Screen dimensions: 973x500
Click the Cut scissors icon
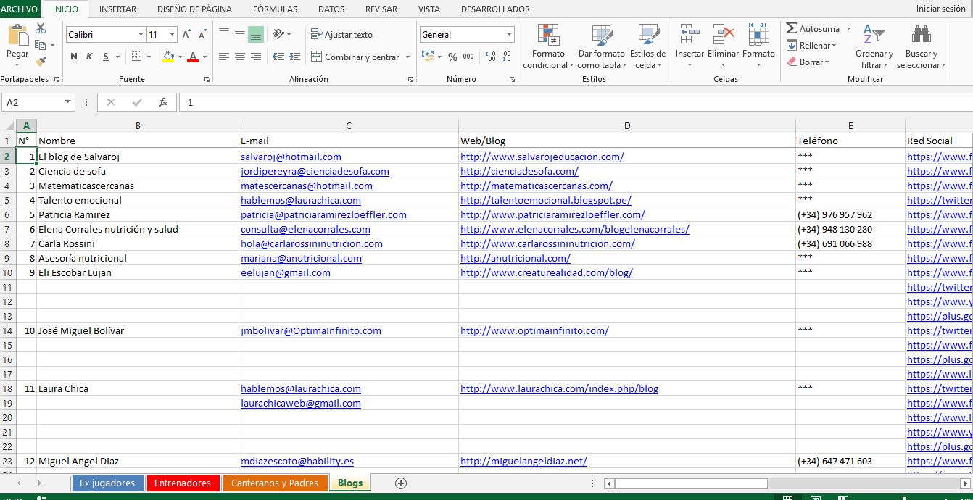41,28
